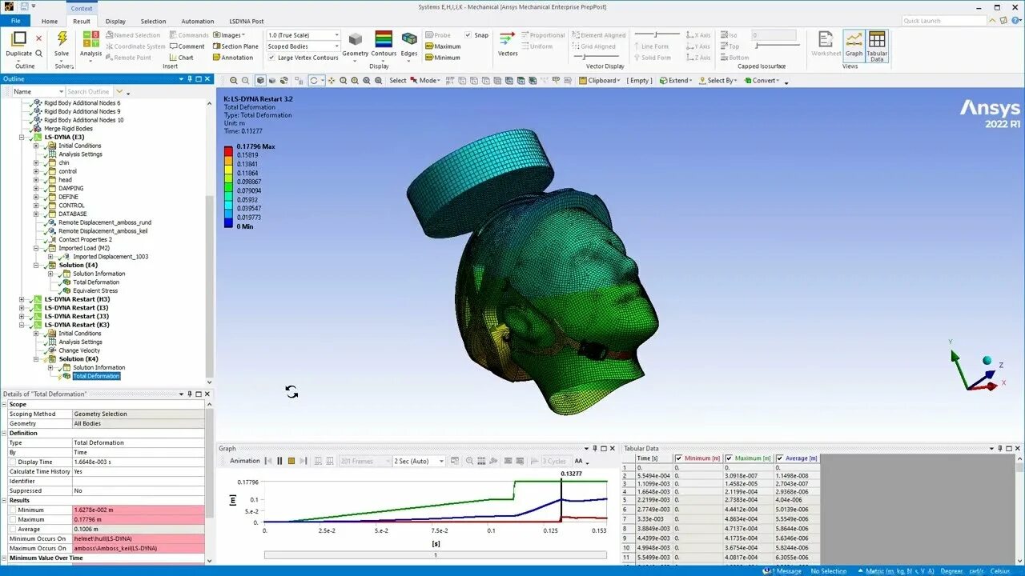Viewport: 1025px width, 576px height.
Task: Click the Search Outline input field
Action: pos(88,92)
